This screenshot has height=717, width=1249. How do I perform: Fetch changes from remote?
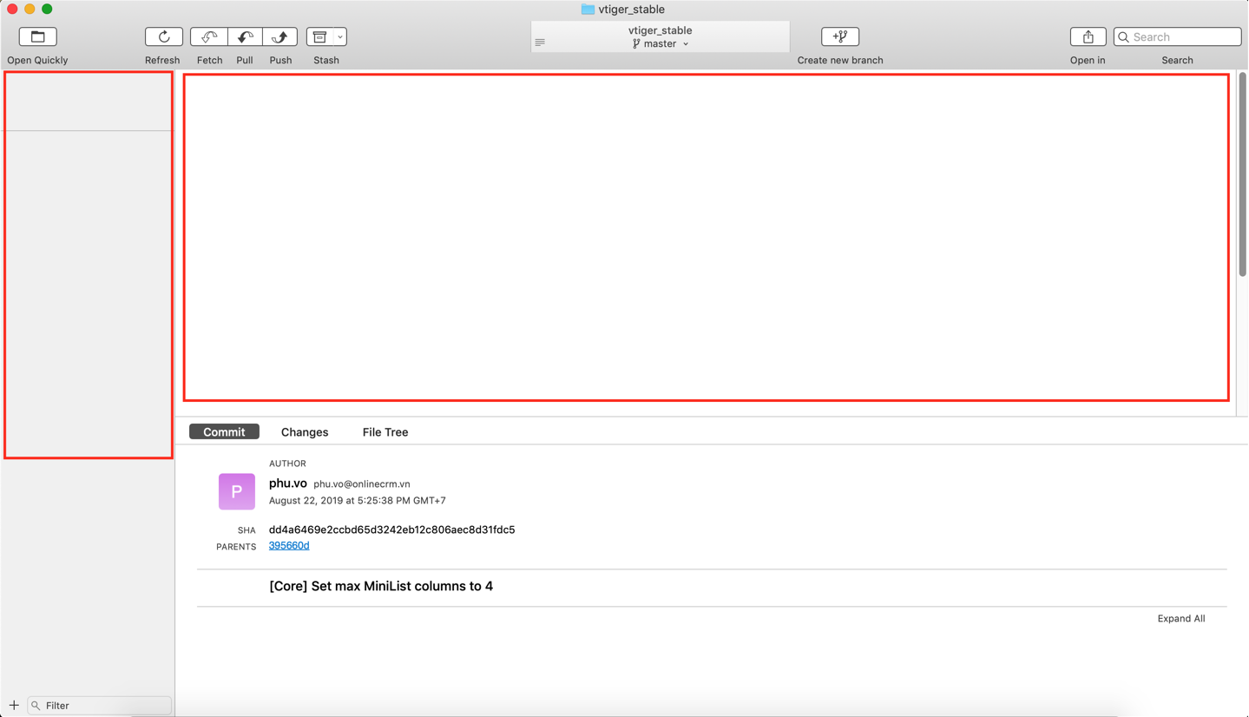pyautogui.click(x=209, y=36)
